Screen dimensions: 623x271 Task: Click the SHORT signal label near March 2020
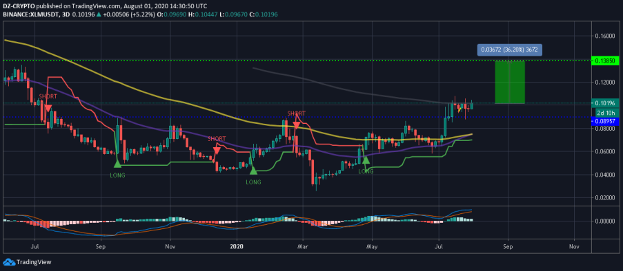[x=297, y=113]
